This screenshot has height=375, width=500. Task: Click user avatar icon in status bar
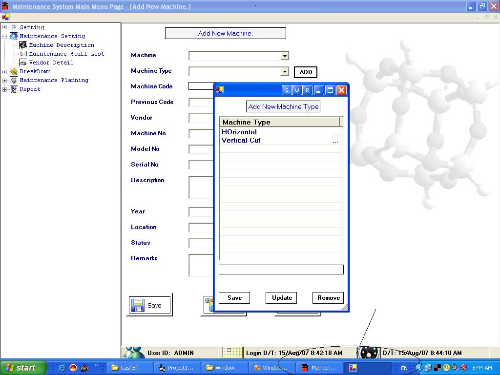[x=133, y=353]
